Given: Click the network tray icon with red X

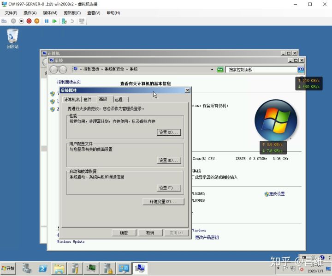Looking at the screenshot, I should tap(301, 269).
